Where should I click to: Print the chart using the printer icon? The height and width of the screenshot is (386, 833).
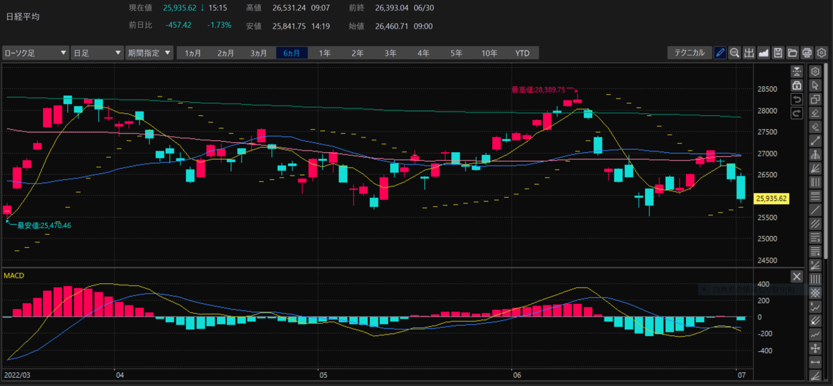(807, 53)
